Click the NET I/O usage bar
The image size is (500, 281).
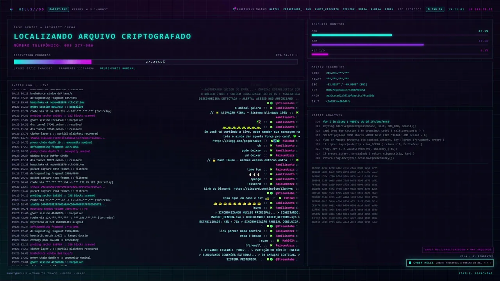click(x=400, y=54)
